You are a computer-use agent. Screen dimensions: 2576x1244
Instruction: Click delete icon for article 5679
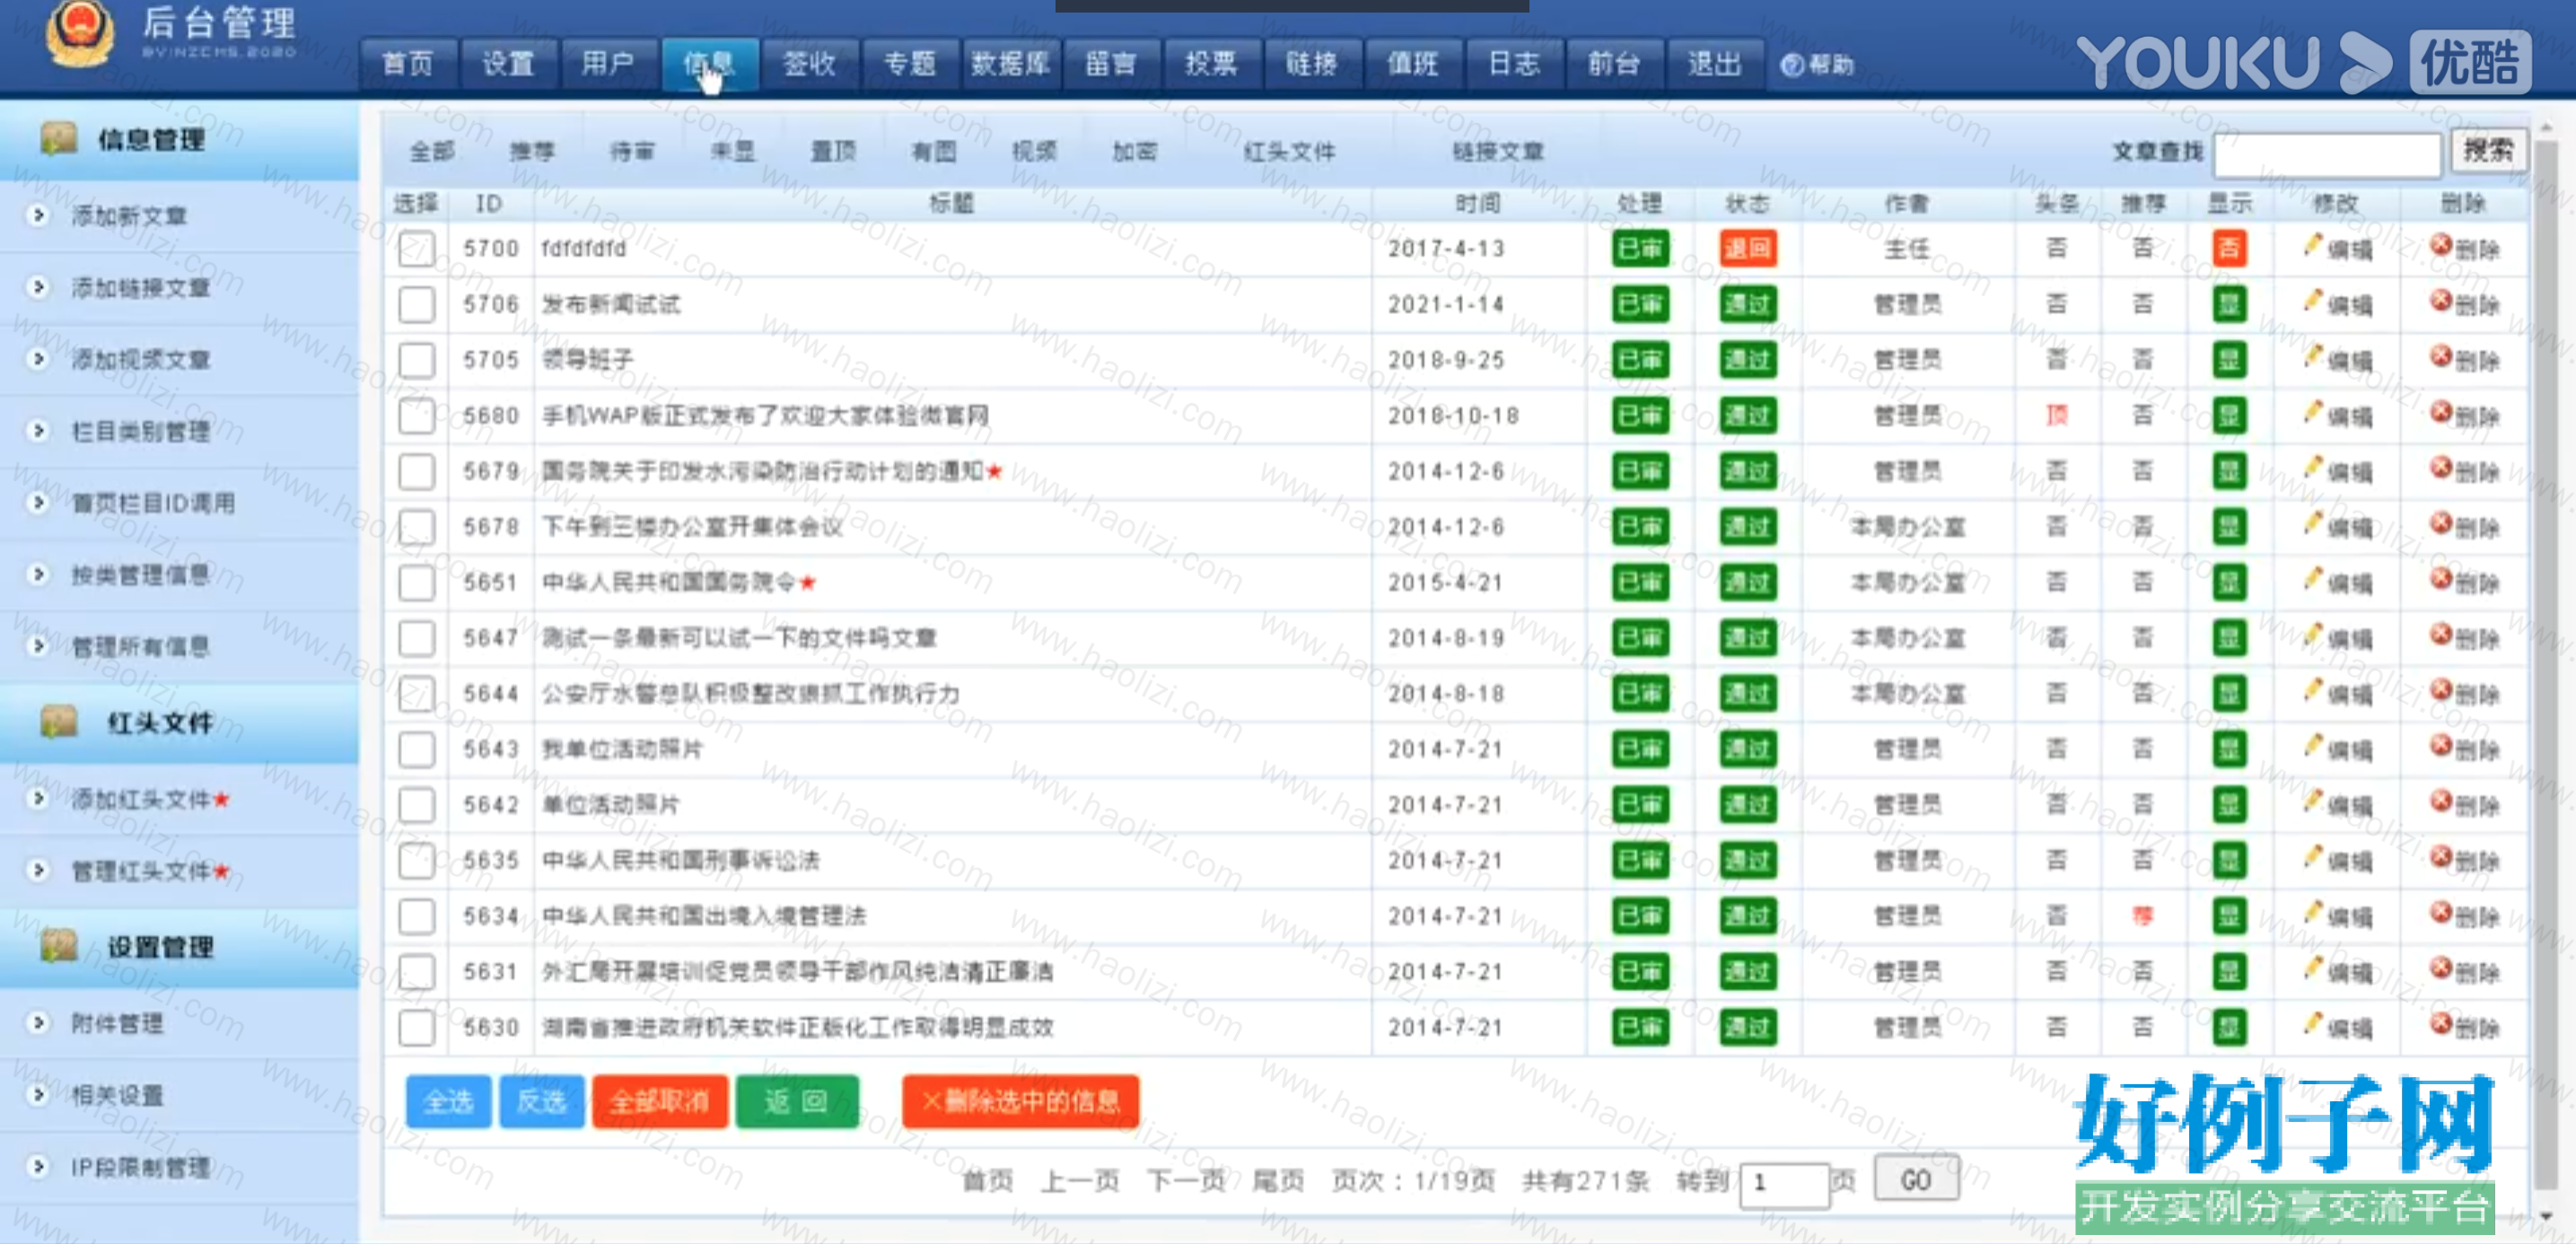coord(2441,468)
